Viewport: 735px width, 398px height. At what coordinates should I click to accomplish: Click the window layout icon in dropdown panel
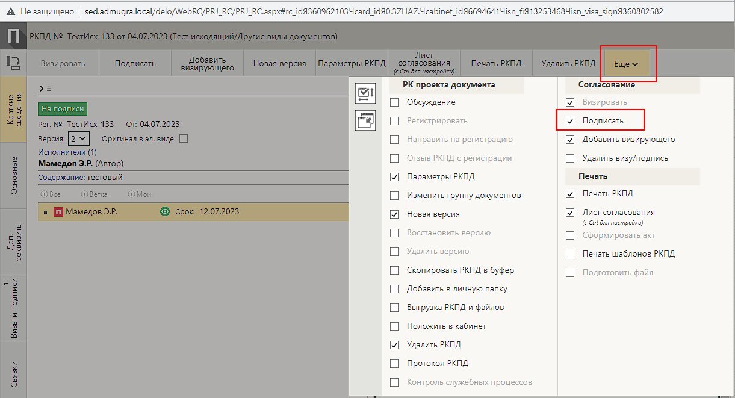point(365,120)
